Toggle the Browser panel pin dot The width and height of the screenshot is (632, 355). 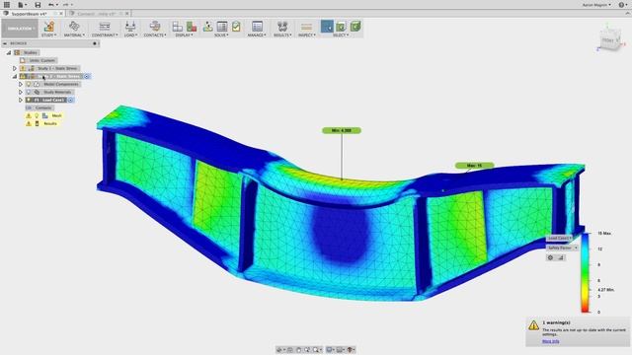95,43
